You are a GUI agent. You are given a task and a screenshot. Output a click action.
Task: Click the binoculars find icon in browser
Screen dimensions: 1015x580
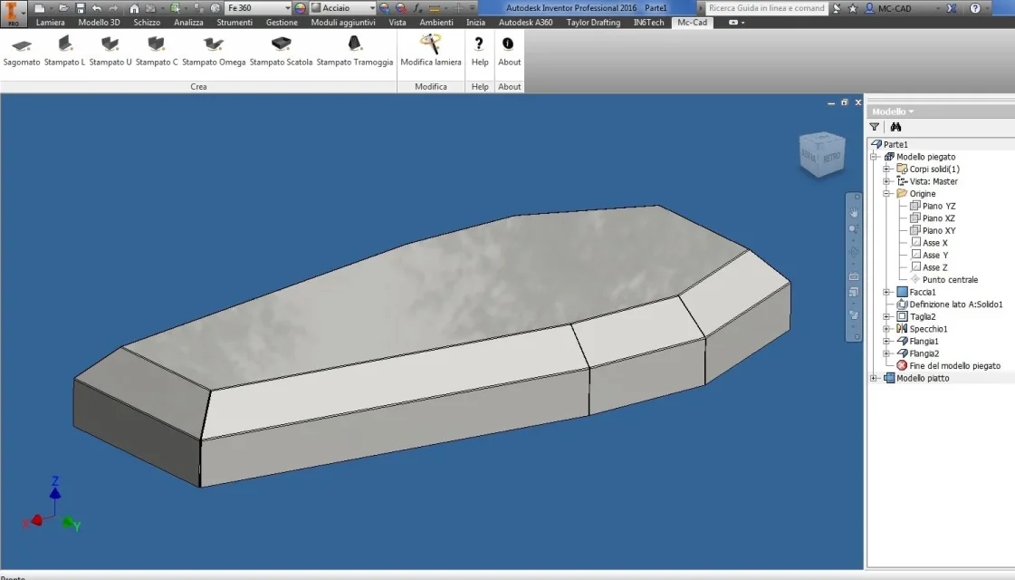coord(895,127)
